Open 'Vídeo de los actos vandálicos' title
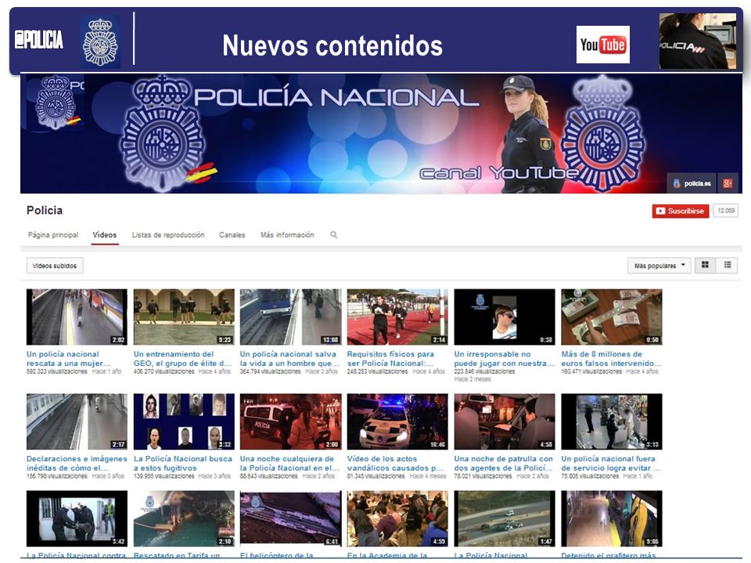 point(395,464)
